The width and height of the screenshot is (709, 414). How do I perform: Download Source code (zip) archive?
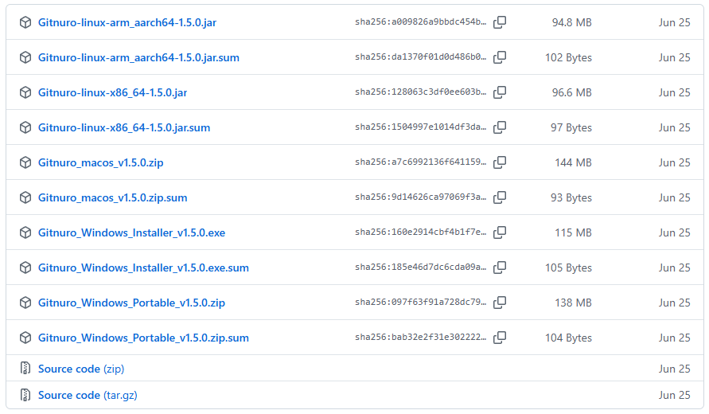(81, 369)
